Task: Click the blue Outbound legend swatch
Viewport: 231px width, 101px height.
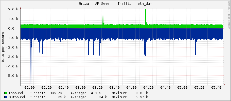Action: 6,97
